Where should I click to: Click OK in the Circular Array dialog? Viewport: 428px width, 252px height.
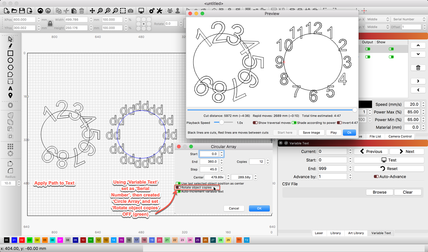pos(259,208)
